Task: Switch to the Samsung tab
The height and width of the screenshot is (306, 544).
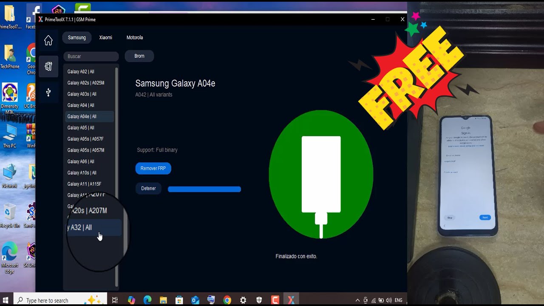Action: 77,37
